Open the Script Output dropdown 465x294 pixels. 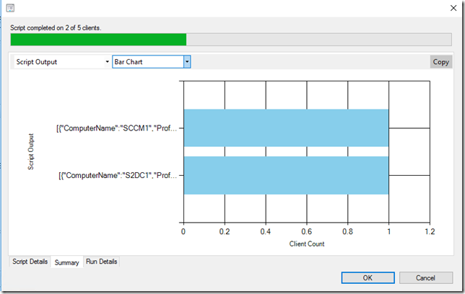point(62,62)
